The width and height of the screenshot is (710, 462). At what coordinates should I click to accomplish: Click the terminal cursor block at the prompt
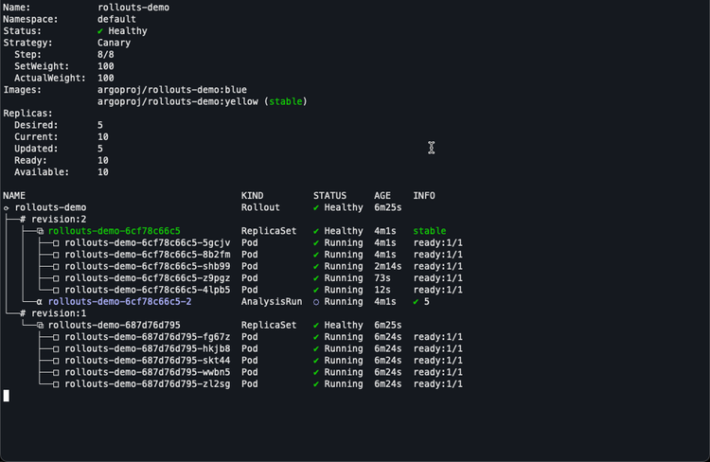tap(7, 396)
